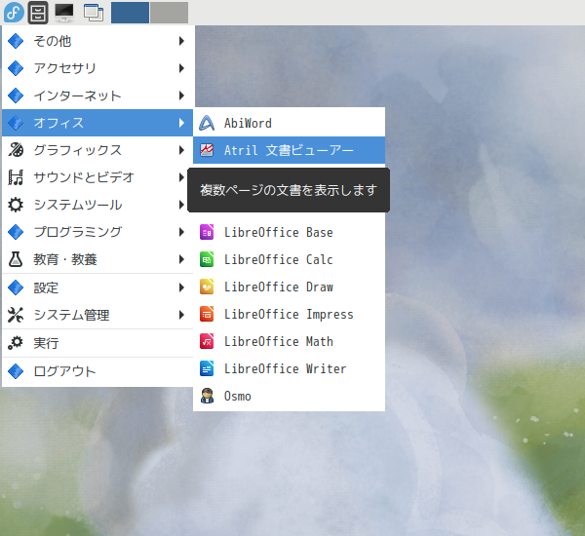Select the 実行 menu entry

97,343
